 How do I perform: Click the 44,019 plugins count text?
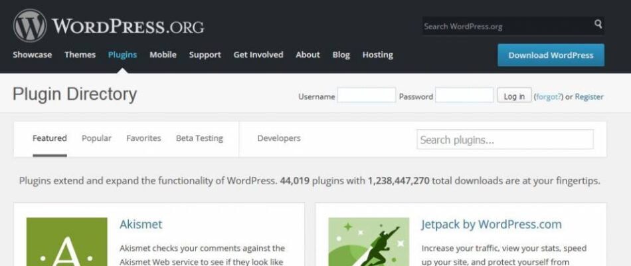pos(294,181)
